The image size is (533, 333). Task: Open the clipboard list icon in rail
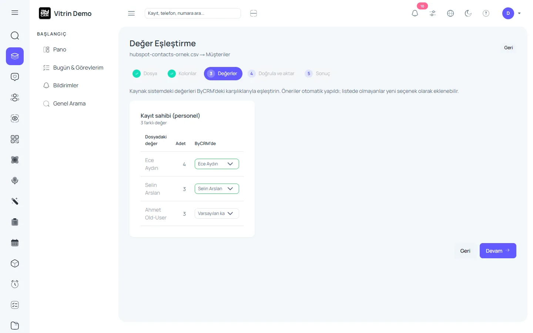point(15,222)
